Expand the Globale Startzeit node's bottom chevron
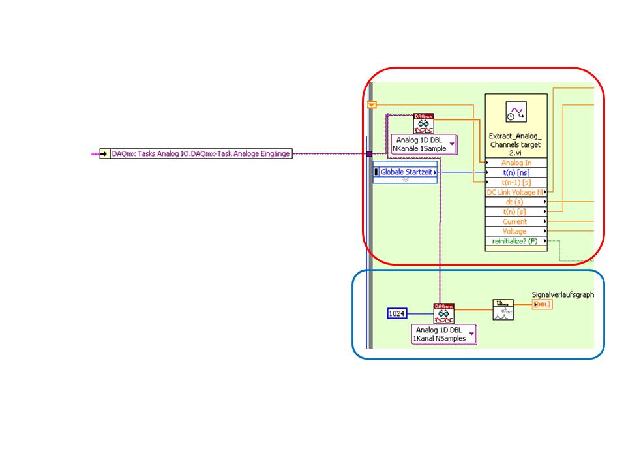The width and height of the screenshot is (626, 470). tap(405, 180)
